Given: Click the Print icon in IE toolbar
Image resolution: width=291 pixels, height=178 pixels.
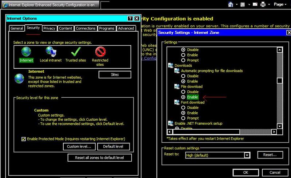Looking at the screenshot, I should point(263,4).
